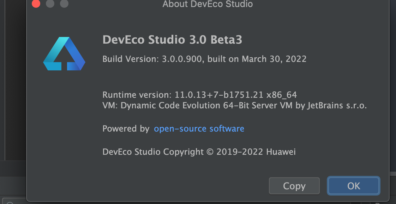Click the DevEco Studio 3.0 Beta3 heading

point(172,40)
